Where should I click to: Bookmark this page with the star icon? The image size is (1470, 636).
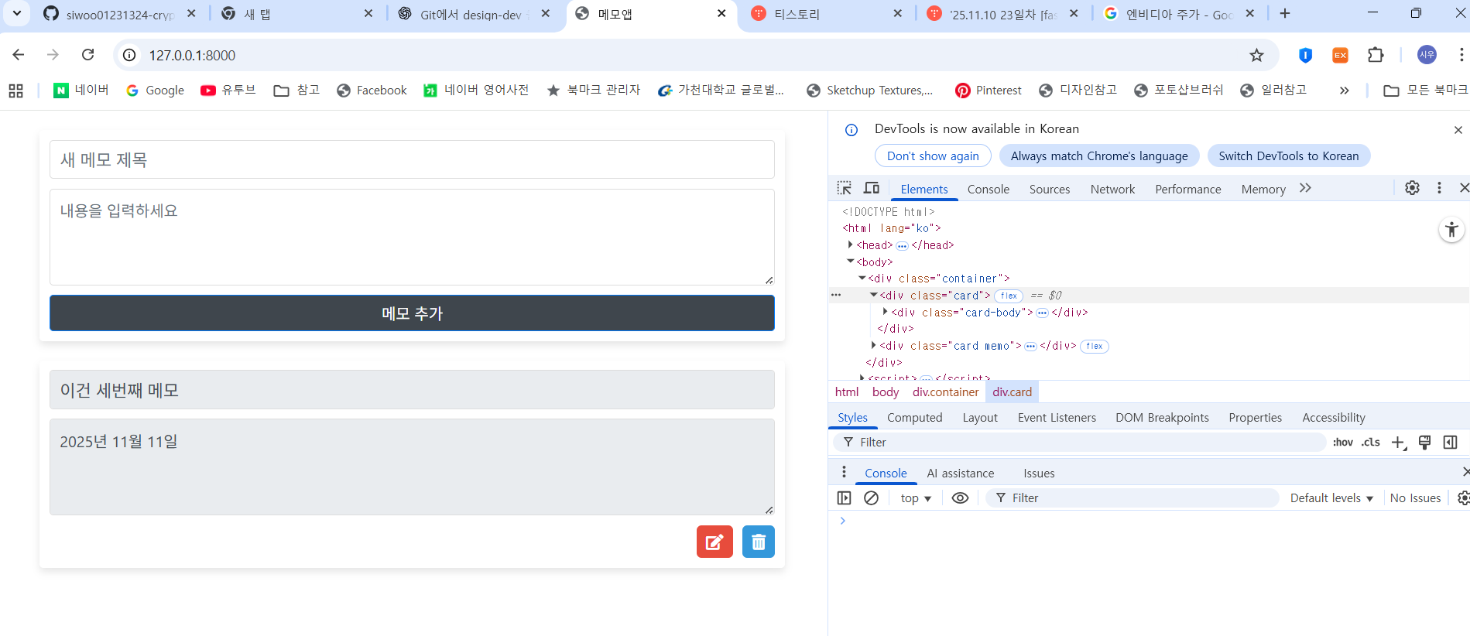pyautogui.click(x=1256, y=55)
